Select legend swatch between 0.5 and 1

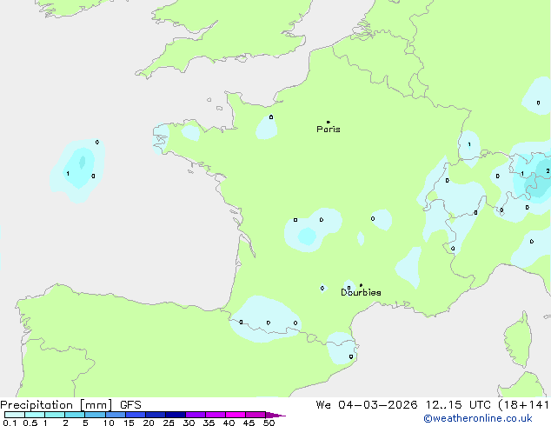(35, 415)
